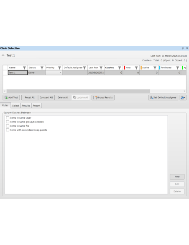The width and height of the screenshot is (189, 245).
Task: Click the Last Run column header
Action: tap(96, 68)
